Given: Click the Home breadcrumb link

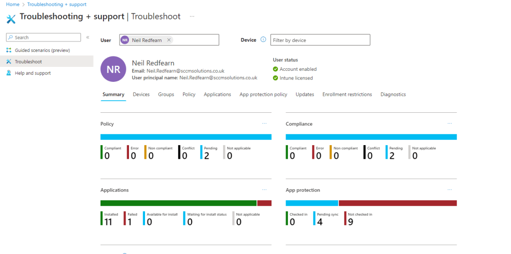Looking at the screenshot, I should [x=12, y=4].
